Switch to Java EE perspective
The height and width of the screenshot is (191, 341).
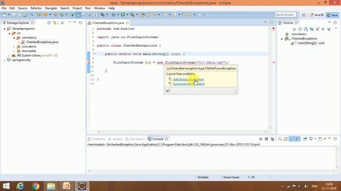317,15
